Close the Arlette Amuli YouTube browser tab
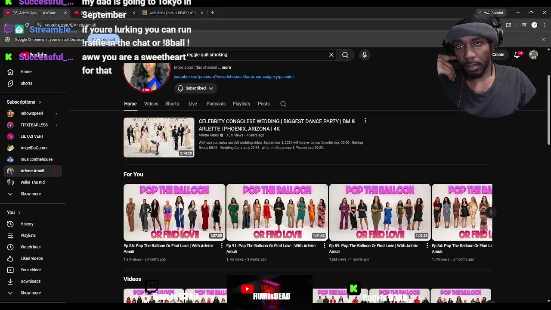The image size is (551, 310). click(65, 13)
